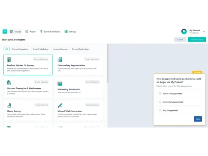
Task: Choose the Marketing Attribution template title
Action: coord(69,89)
